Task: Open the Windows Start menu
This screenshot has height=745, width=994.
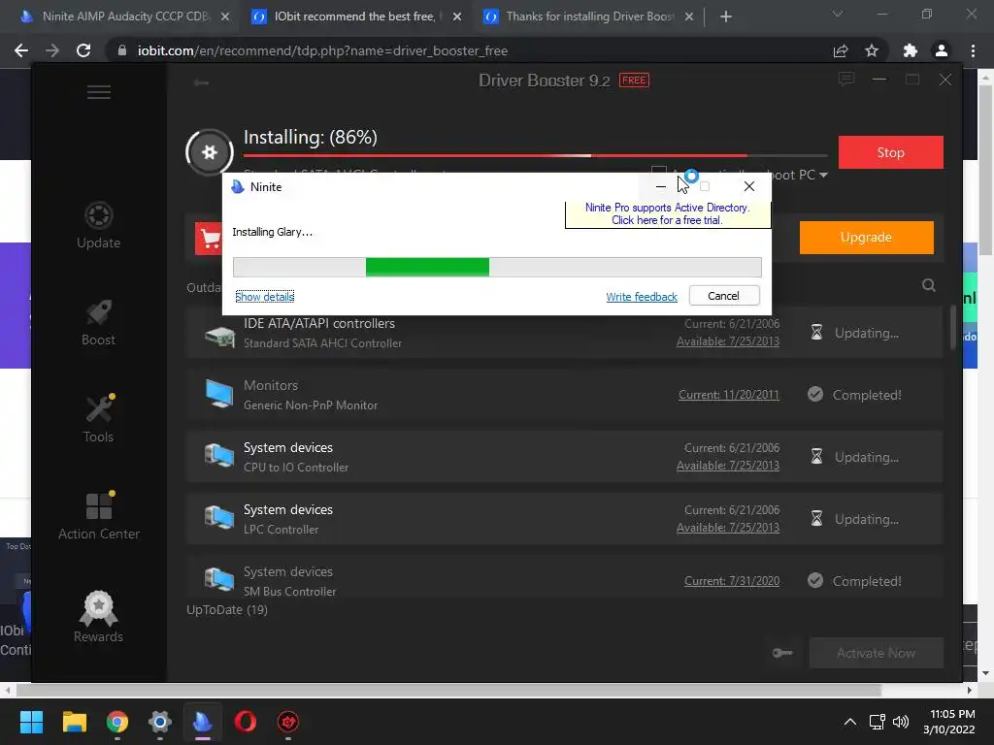Action: coord(31,722)
